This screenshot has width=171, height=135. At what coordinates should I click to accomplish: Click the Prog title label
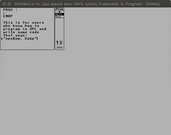60,9
